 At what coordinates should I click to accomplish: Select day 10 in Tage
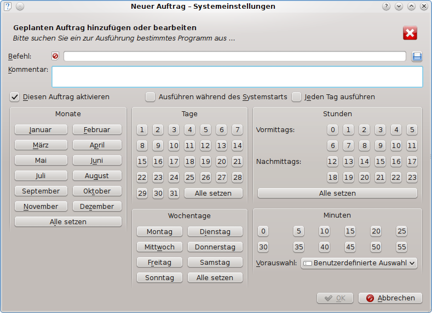coord(174,145)
